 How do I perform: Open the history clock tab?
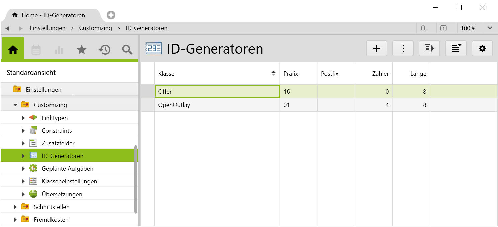click(x=104, y=50)
